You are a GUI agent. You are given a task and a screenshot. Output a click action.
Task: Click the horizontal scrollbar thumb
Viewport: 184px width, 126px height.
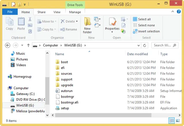click(x=103, y=115)
